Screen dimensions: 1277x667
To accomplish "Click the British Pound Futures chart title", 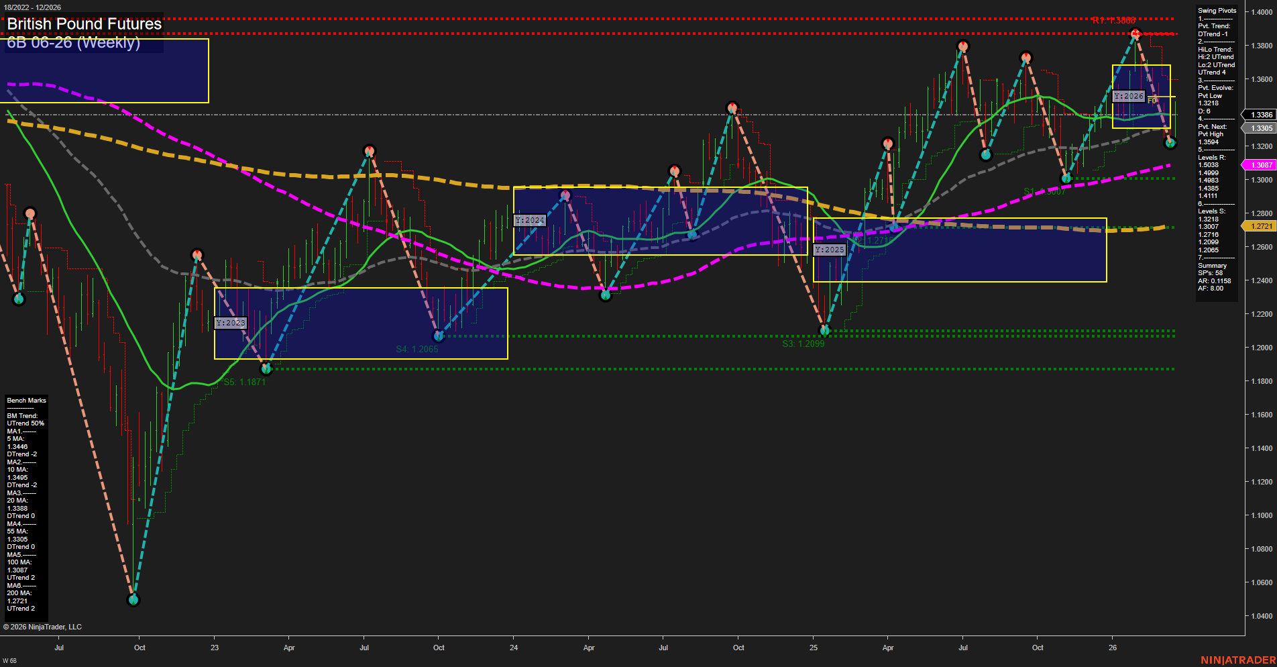I will [x=83, y=23].
